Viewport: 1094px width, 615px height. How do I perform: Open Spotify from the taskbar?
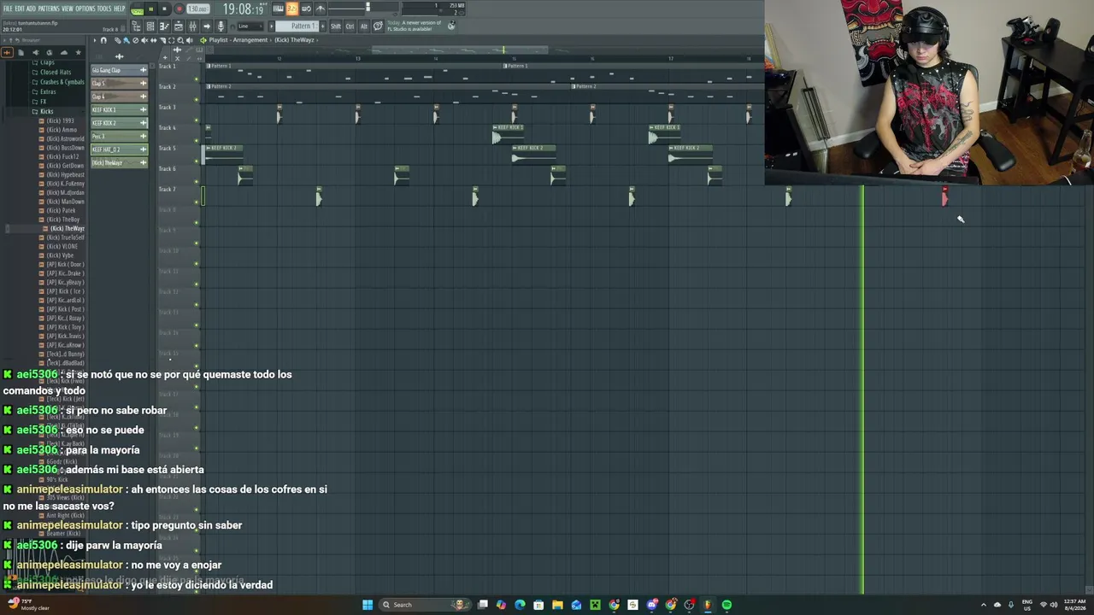pyautogui.click(x=726, y=605)
